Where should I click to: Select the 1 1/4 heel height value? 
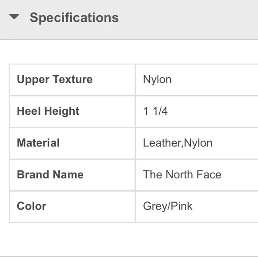pyautogui.click(x=155, y=111)
